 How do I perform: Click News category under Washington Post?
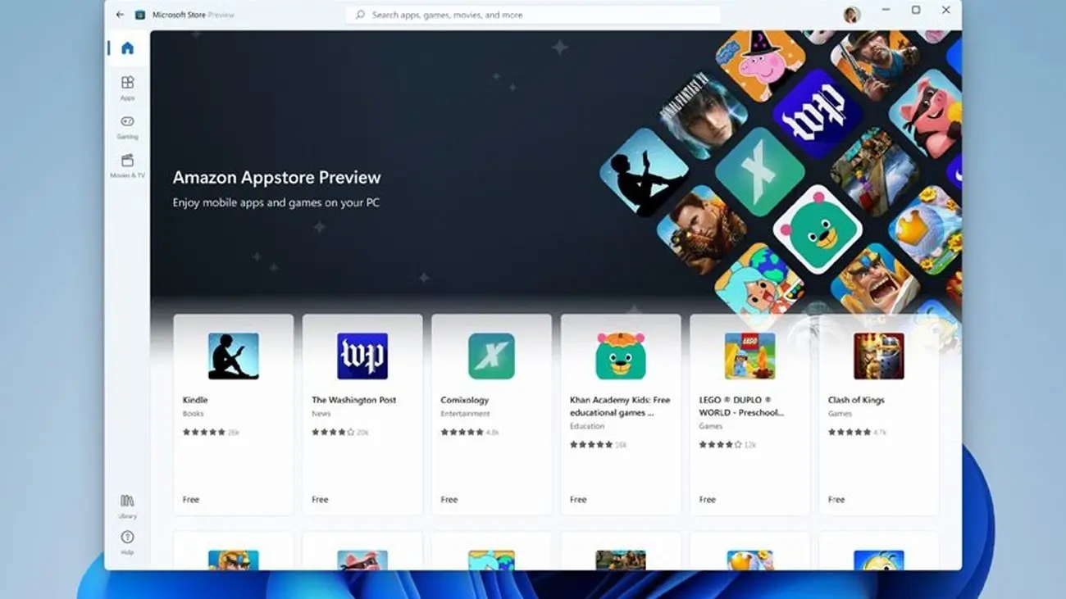click(x=321, y=414)
